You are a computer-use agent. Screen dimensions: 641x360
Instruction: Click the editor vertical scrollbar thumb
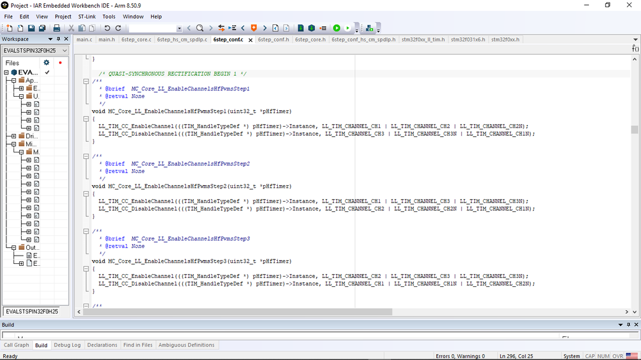(635, 129)
